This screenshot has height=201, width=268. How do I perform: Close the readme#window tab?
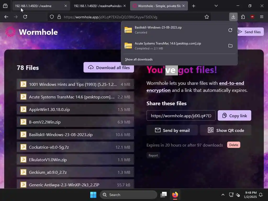[125, 6]
